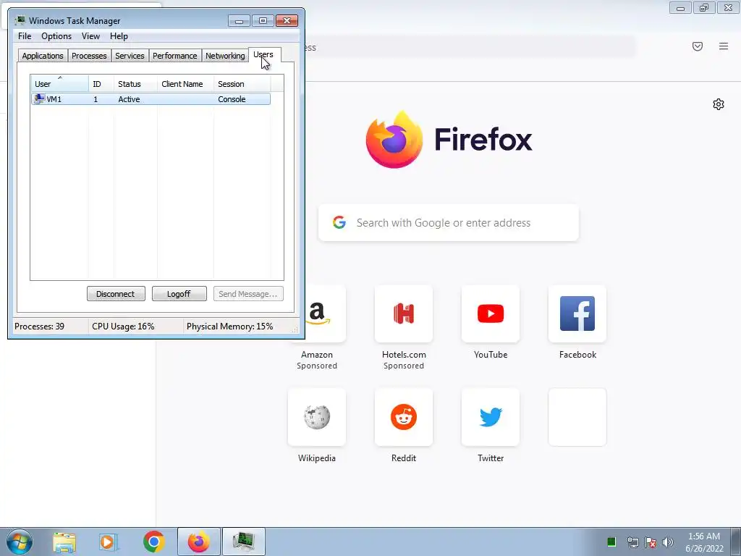Screen dimensions: 741x556
Task: Click green Task Manager CPU tray icon
Action: point(611,542)
